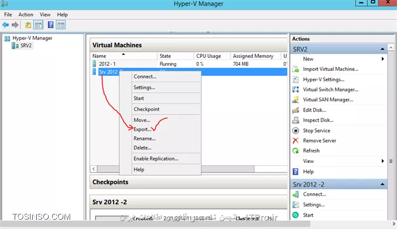Click the Forward arrow toolbar icon

pos(15,25)
